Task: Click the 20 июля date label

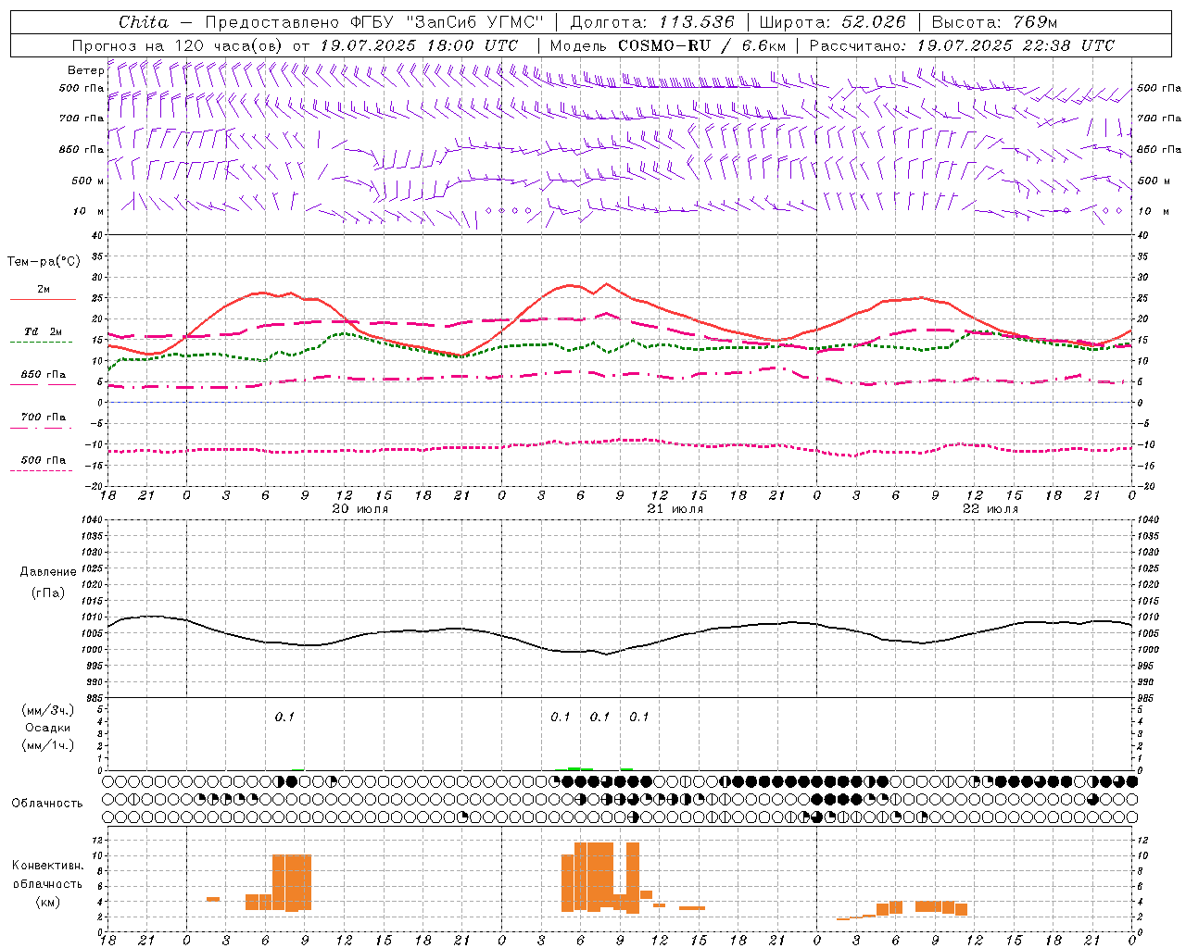Action: coord(360,508)
